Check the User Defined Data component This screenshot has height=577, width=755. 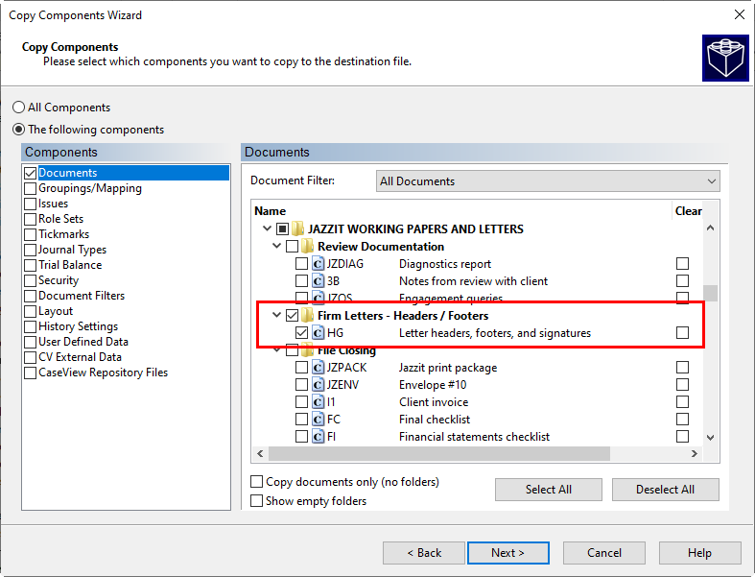pyautogui.click(x=30, y=342)
